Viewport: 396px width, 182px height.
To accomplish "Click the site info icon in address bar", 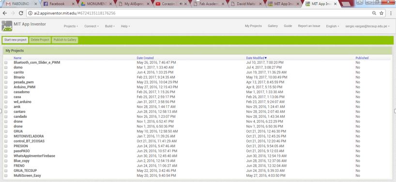I will pos(30,13).
